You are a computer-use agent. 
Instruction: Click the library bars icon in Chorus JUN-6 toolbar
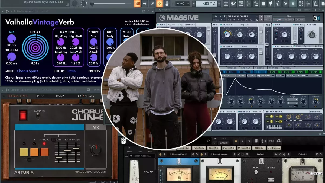pos(38,96)
